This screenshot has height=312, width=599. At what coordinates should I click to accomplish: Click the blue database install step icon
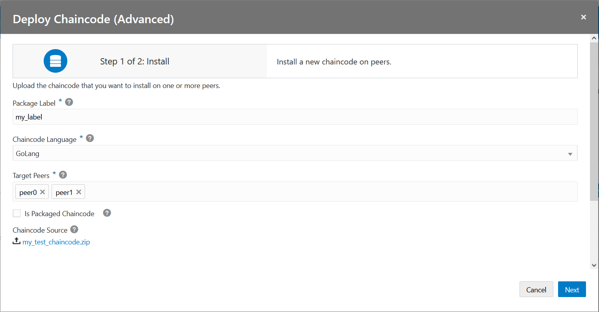tap(55, 61)
